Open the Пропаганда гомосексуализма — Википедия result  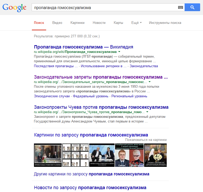coord(83,47)
